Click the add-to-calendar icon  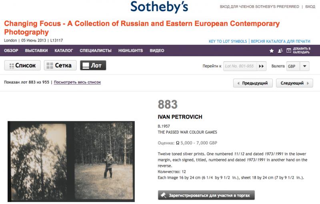(x=289, y=51)
